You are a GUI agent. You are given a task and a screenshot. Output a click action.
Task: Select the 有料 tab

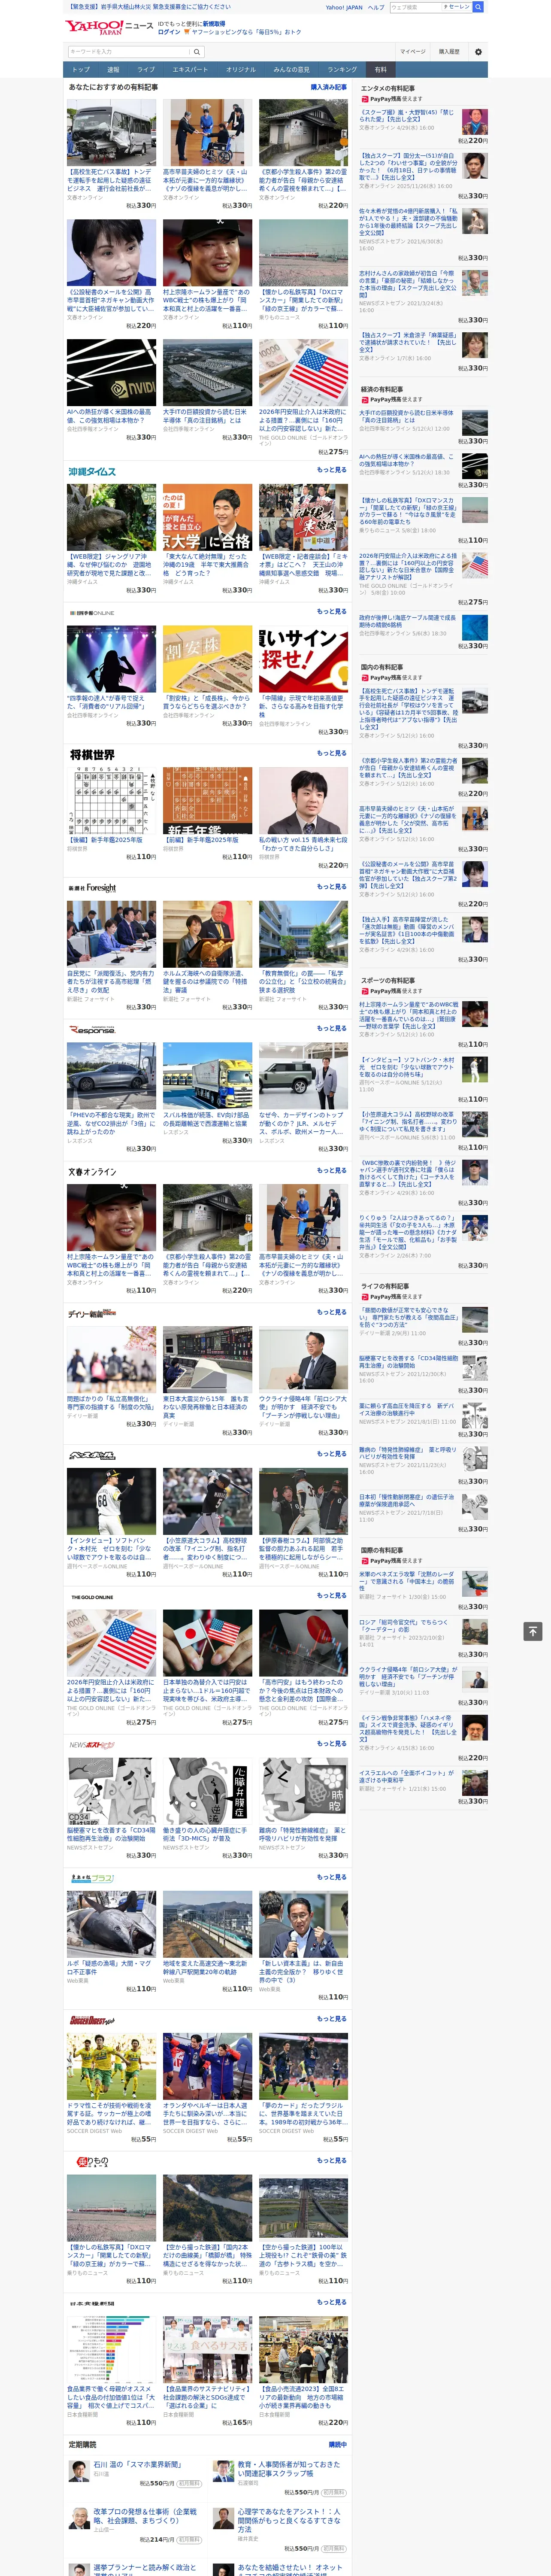pyautogui.click(x=380, y=70)
